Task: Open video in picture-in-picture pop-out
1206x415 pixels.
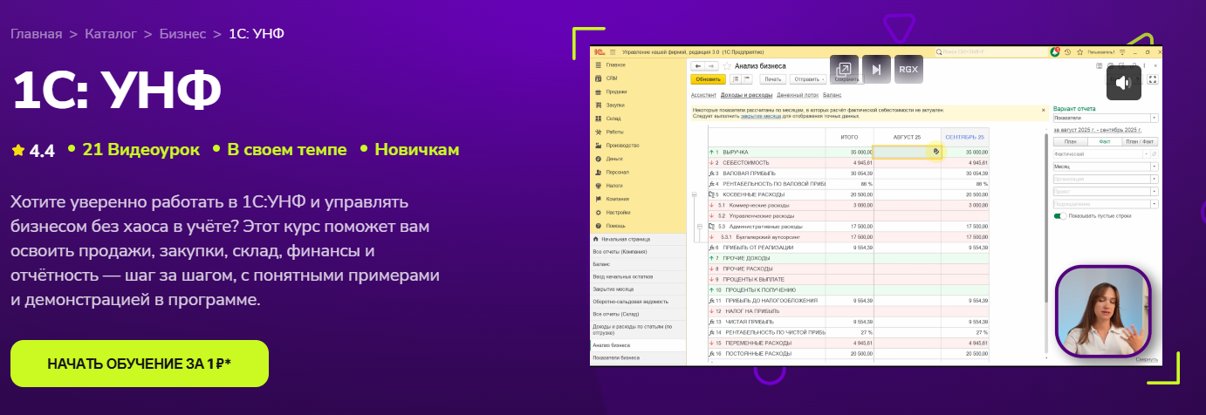Action: [x=845, y=70]
